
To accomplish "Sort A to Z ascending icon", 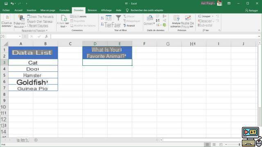I will [x=102, y=18].
